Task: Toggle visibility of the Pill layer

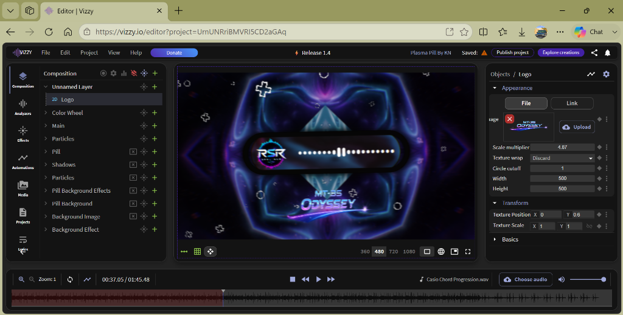Action: [133, 152]
